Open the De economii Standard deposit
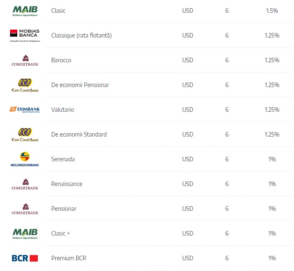Image resolution: width=294 pixels, height=271 pixels. coord(79,134)
